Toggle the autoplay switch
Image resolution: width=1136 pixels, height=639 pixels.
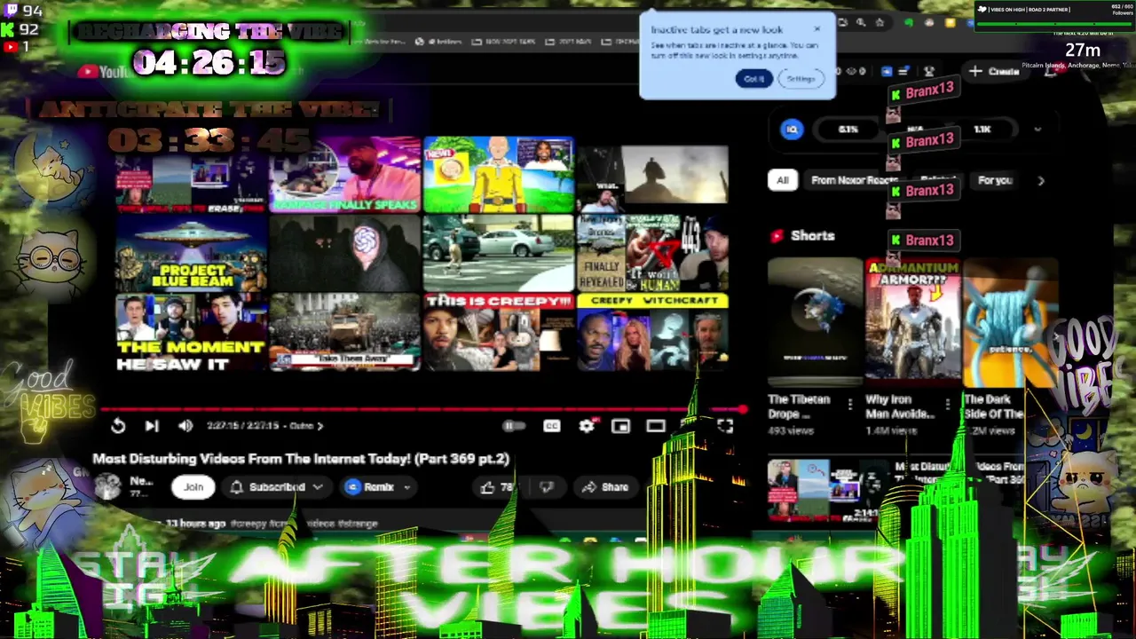513,427
